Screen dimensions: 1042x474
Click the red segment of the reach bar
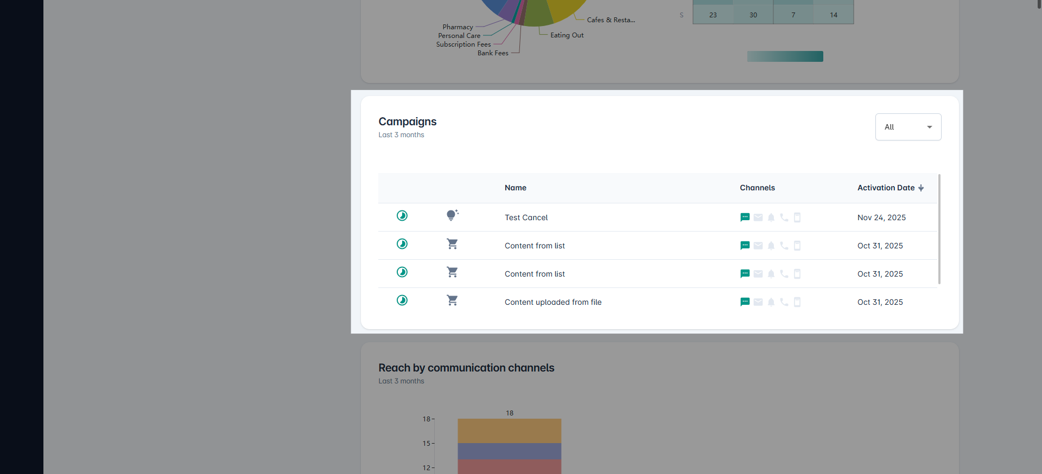tap(510, 467)
